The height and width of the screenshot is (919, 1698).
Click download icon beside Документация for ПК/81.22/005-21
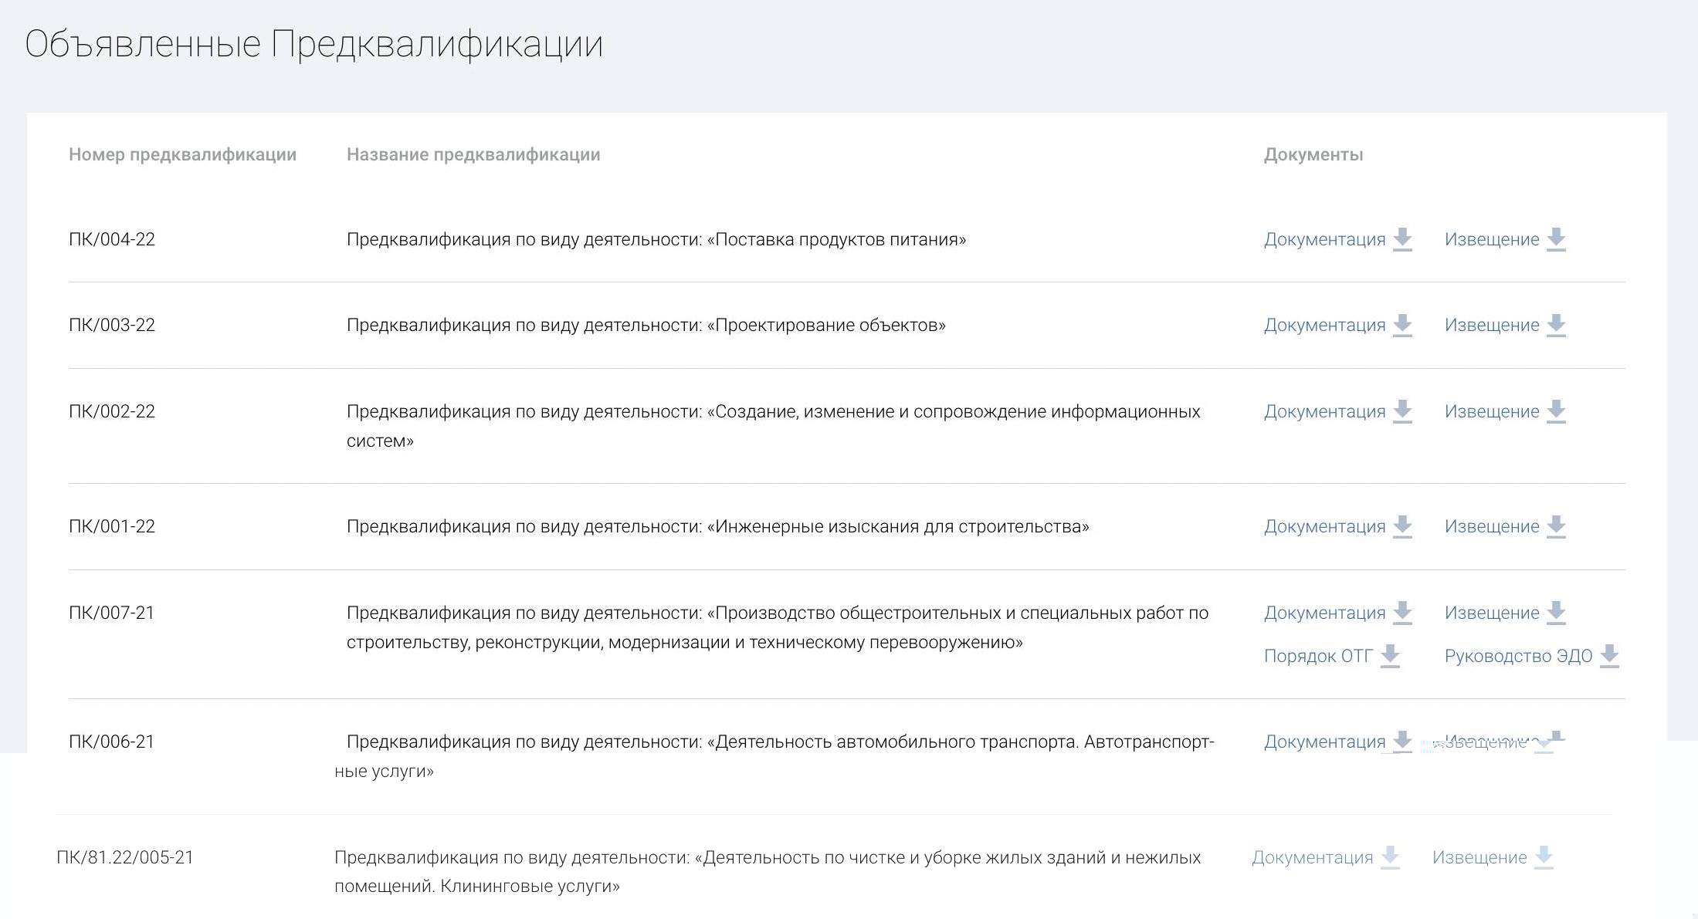[x=1390, y=858]
